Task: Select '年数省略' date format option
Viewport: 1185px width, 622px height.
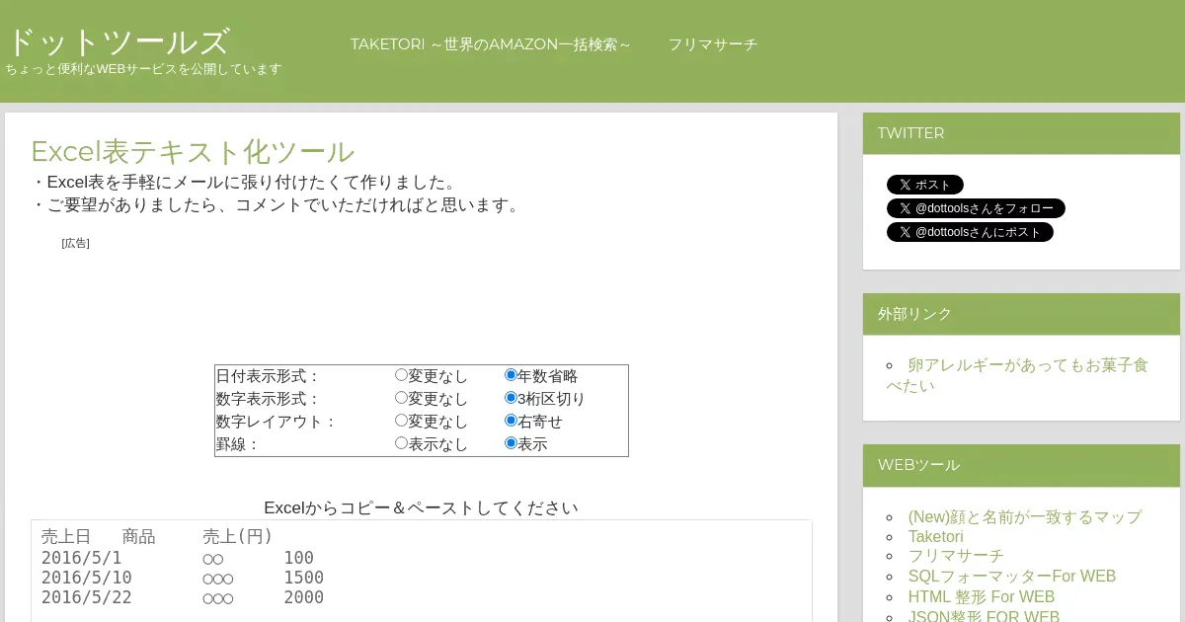Action: coord(511,375)
